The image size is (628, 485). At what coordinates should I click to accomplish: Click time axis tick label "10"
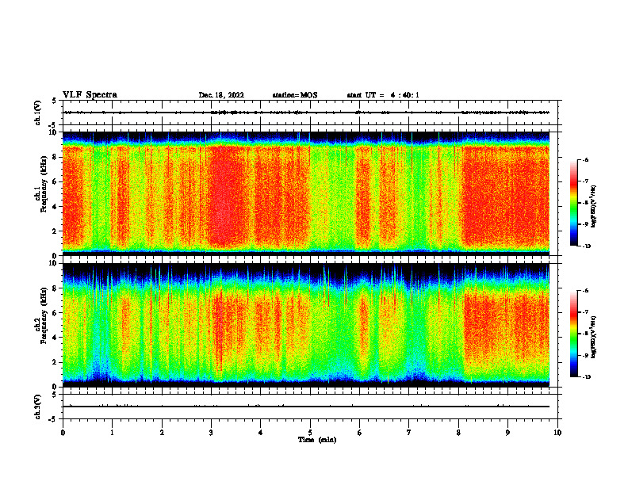(x=557, y=433)
